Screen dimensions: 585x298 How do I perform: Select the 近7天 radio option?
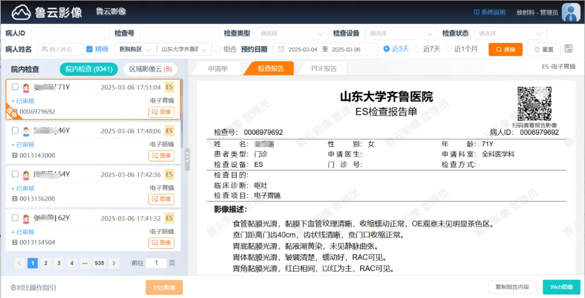tap(418, 49)
